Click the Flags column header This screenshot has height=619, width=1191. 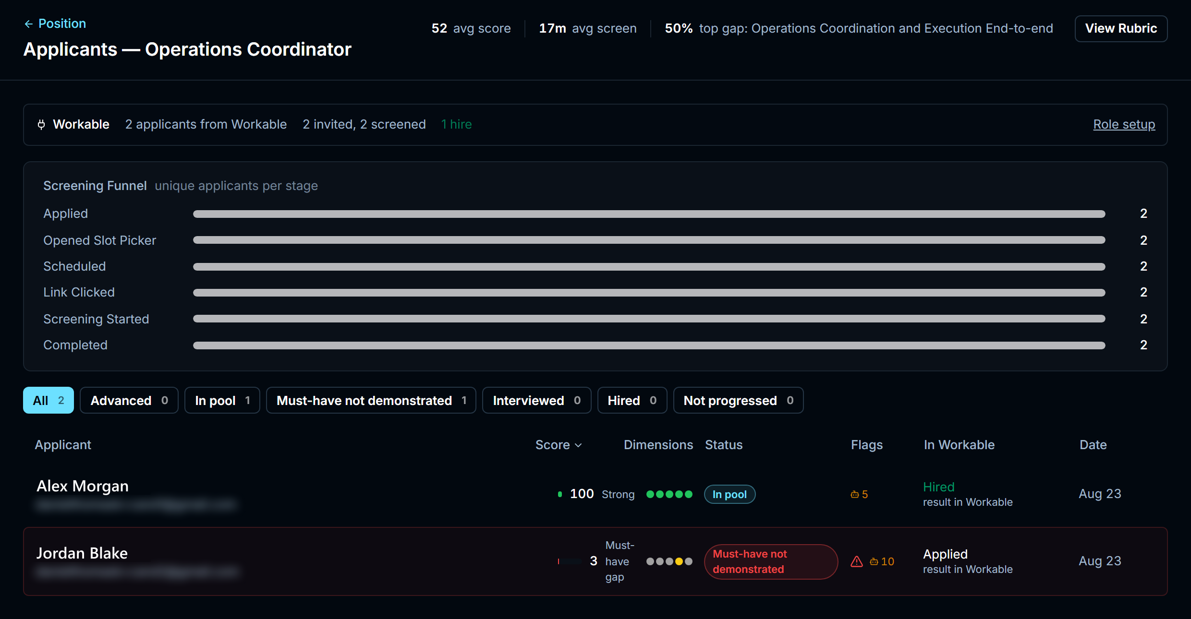coord(867,445)
